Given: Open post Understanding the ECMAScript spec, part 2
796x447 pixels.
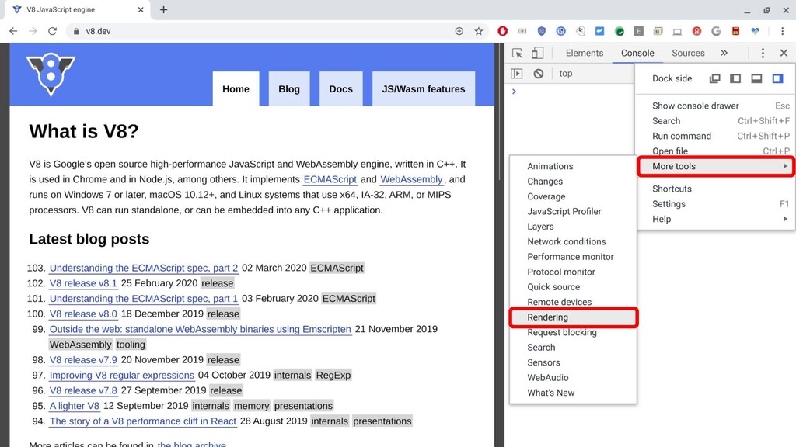Looking at the screenshot, I should pyautogui.click(x=144, y=268).
